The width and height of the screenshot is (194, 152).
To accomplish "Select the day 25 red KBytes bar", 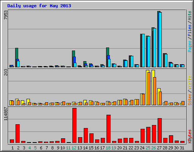I will [x=148, y=135].
